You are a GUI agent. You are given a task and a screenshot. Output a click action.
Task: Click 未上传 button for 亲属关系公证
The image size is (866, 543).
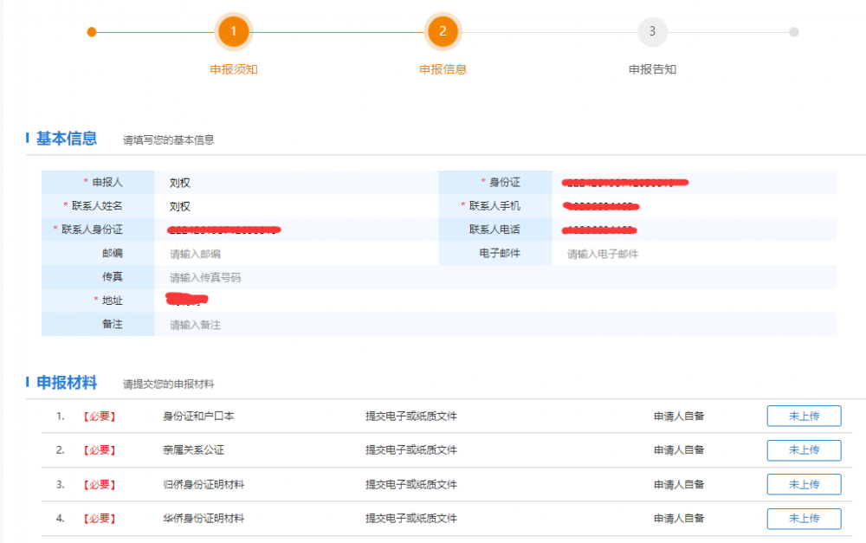tap(804, 450)
